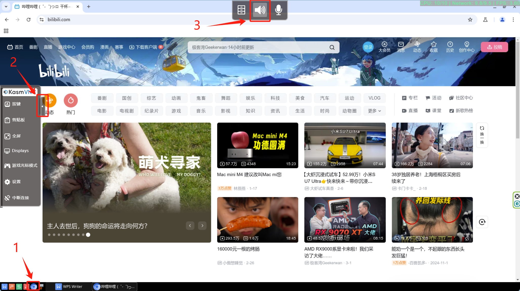
Task: Open 历史 history clock icon
Action: pyautogui.click(x=450, y=45)
